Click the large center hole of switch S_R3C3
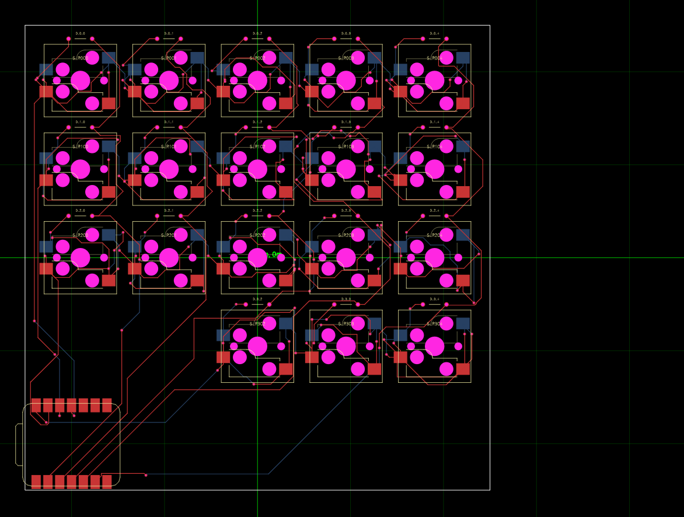The height and width of the screenshot is (517, 684). 346,347
